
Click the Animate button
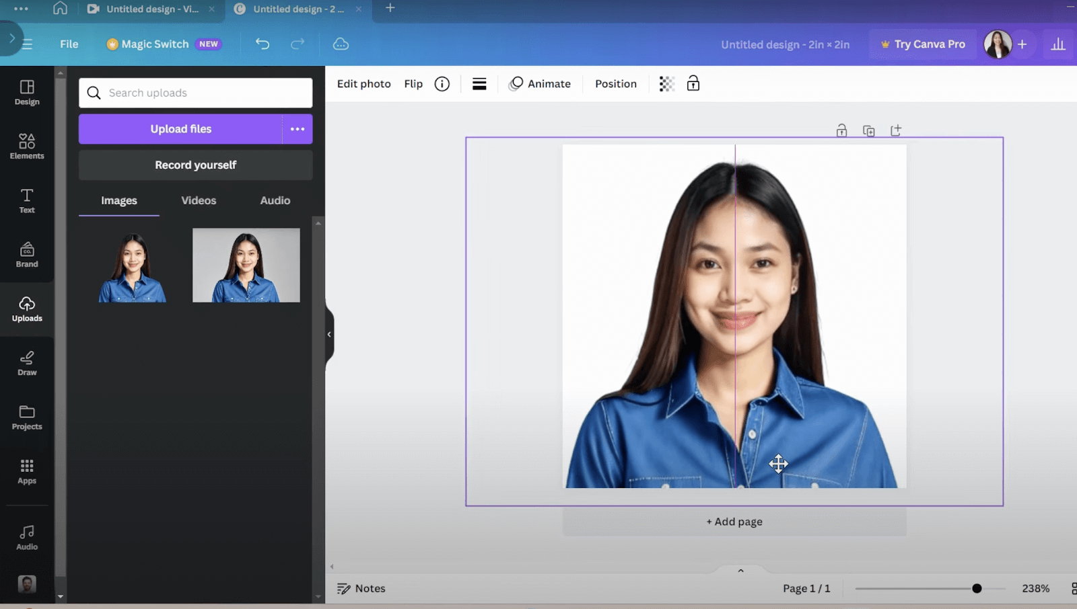pyautogui.click(x=540, y=84)
